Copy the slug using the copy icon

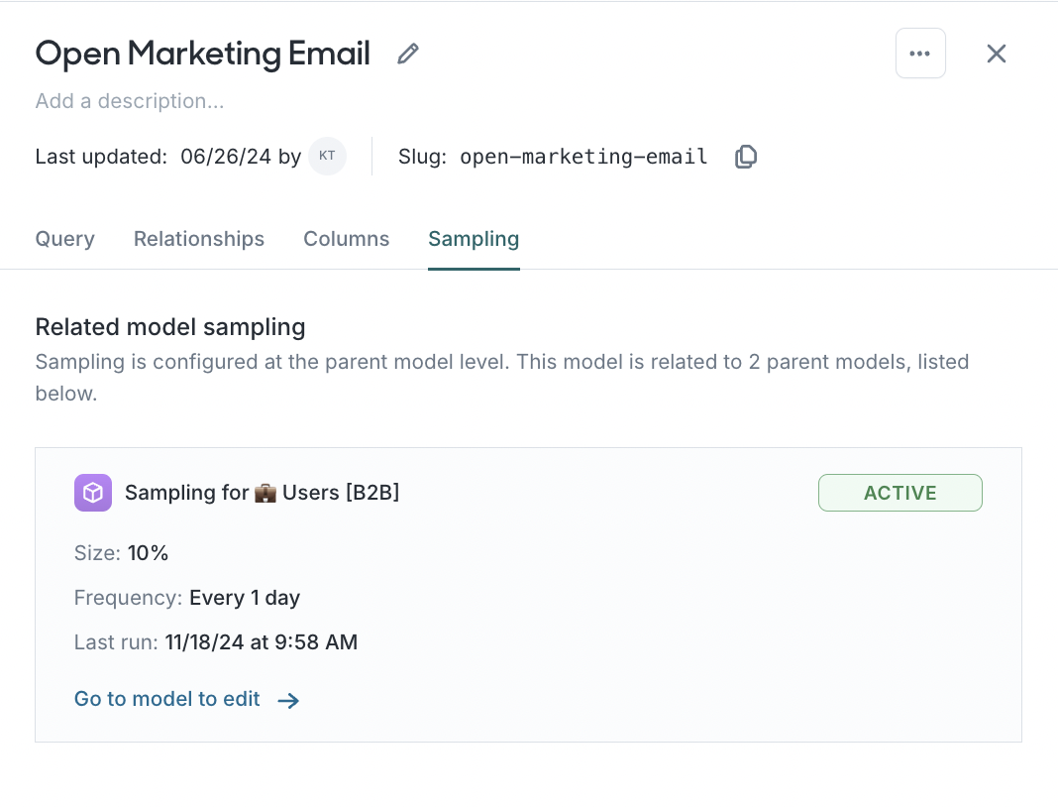point(746,157)
